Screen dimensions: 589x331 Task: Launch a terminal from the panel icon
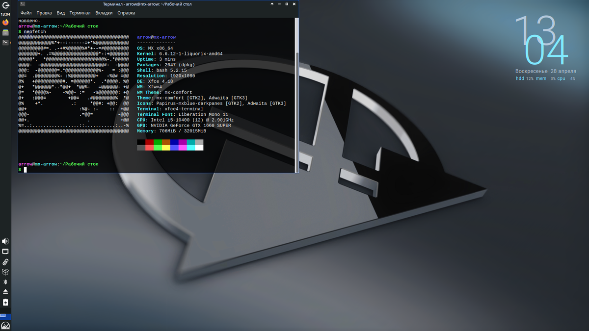point(5,42)
